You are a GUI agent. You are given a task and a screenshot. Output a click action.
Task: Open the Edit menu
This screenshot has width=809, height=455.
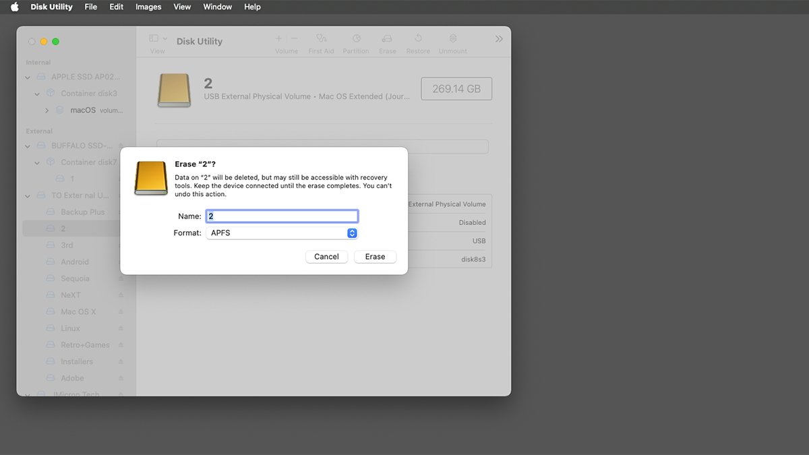coord(117,7)
